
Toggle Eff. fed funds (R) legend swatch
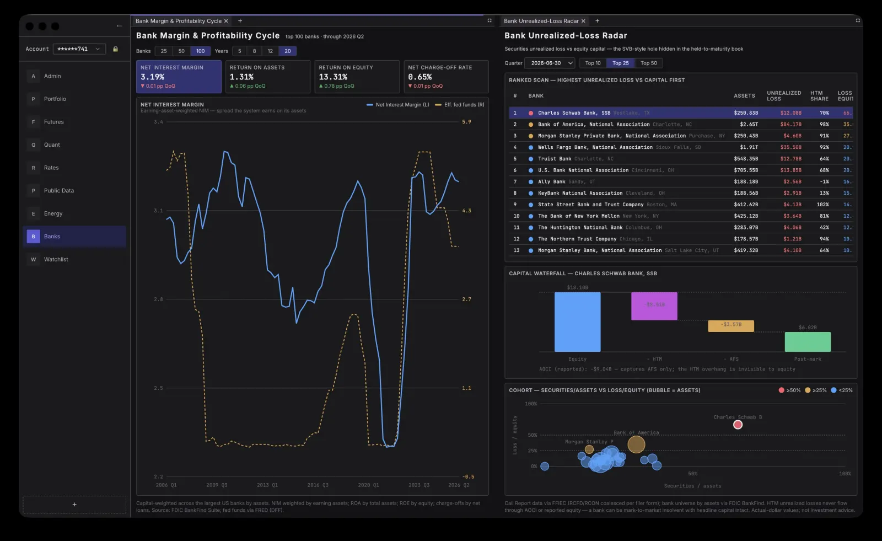[x=438, y=105]
